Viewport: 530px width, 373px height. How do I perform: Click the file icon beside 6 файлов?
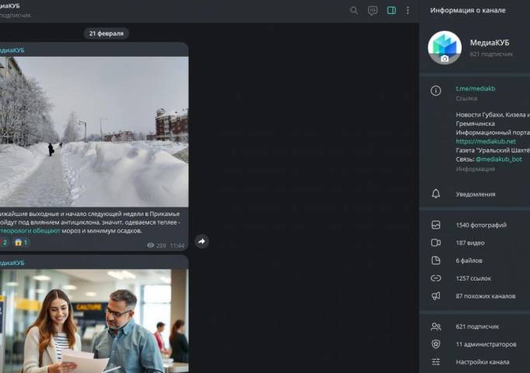click(x=436, y=260)
